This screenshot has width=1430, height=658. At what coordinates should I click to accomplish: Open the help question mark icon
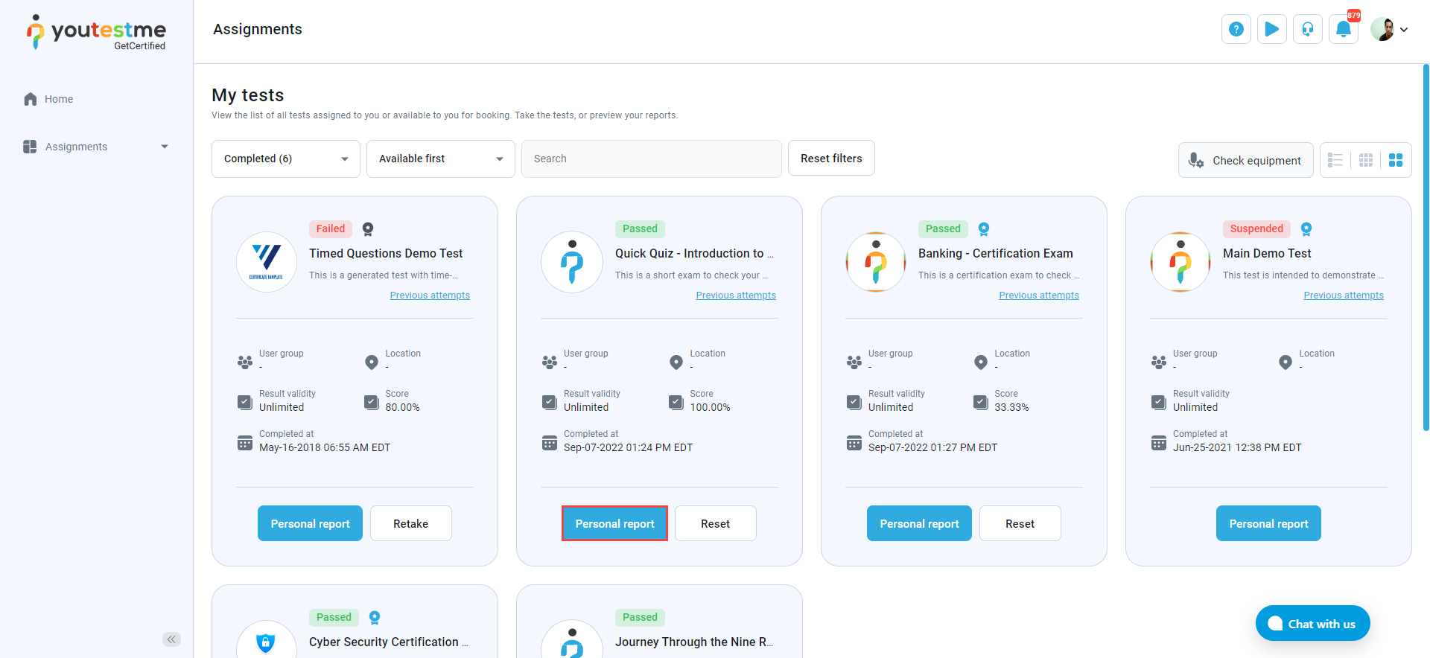click(1236, 30)
